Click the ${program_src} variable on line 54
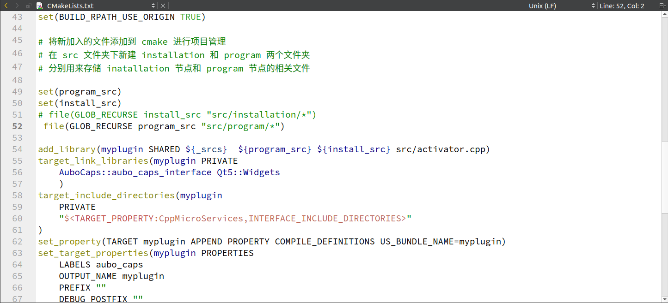 point(275,149)
